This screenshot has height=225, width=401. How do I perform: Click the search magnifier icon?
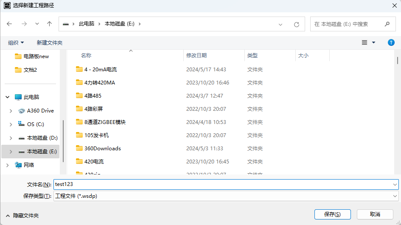coord(387,24)
